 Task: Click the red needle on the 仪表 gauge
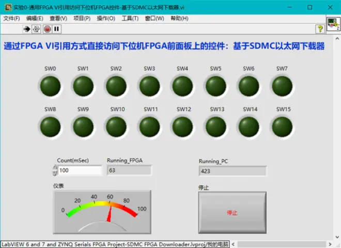[x=110, y=214]
